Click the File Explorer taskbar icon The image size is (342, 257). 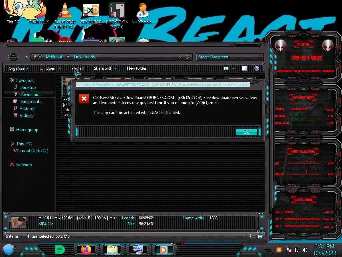pos(112,250)
